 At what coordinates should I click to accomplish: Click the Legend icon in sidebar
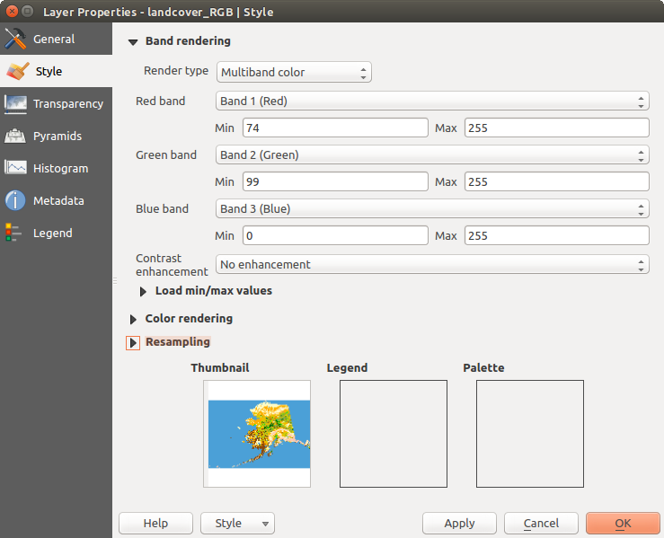(13, 234)
